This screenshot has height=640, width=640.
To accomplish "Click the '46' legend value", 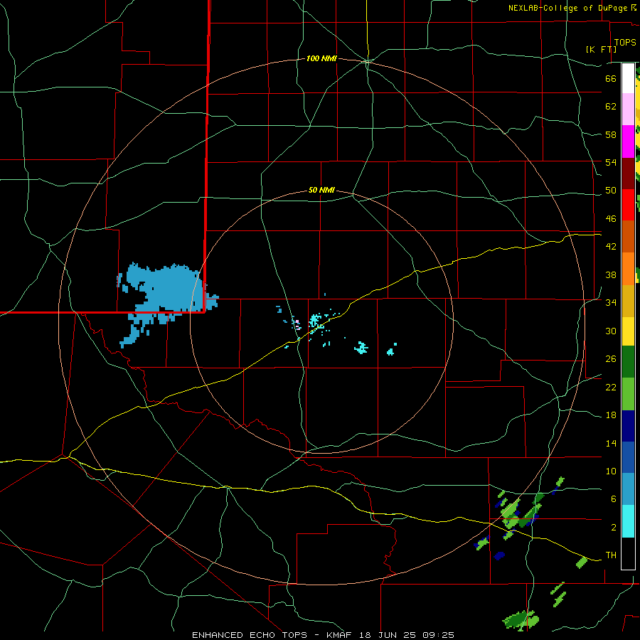I will click(611, 219).
